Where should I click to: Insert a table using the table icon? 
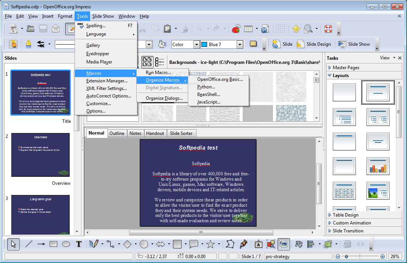248,28
